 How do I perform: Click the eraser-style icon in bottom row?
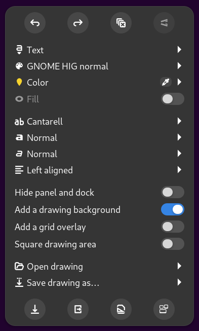pyautogui.click(x=121, y=309)
